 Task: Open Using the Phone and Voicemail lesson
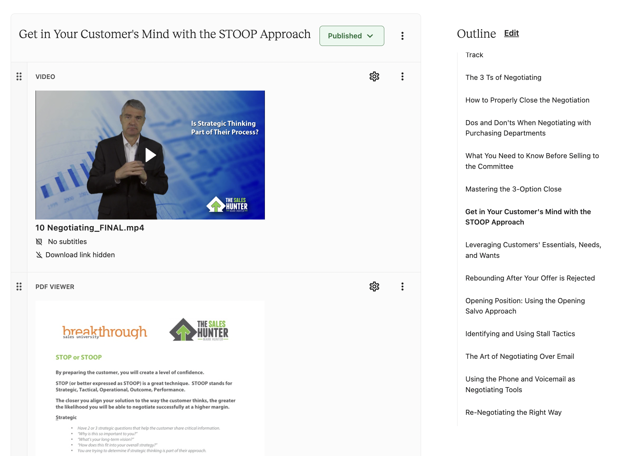[x=520, y=384]
